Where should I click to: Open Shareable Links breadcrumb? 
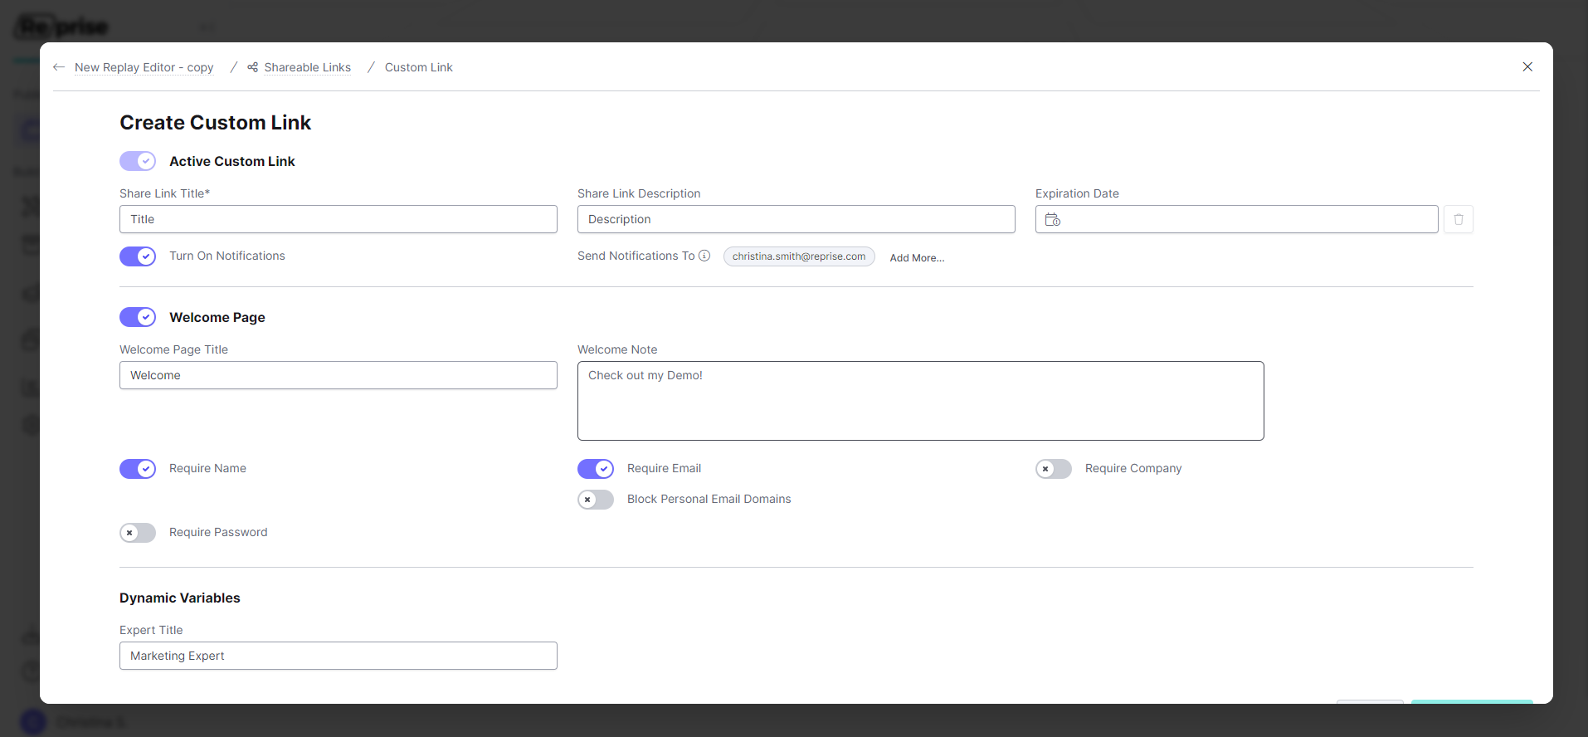(x=308, y=67)
